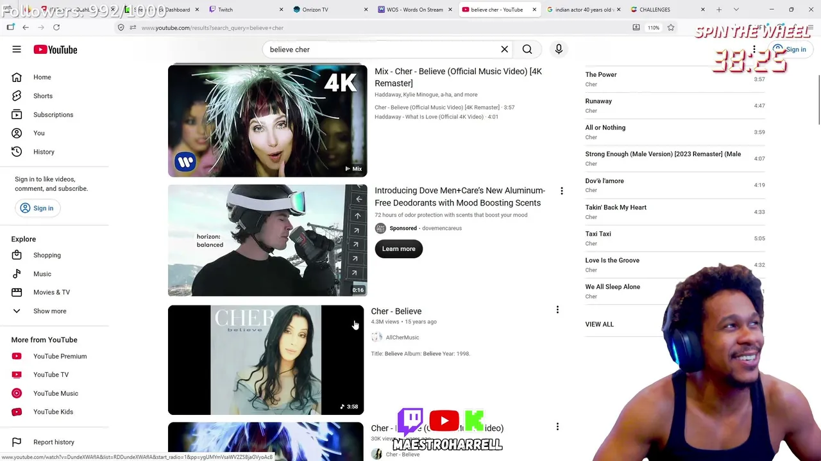Open AllCherMusic channel avatar
The height and width of the screenshot is (461, 821).
tap(377, 337)
